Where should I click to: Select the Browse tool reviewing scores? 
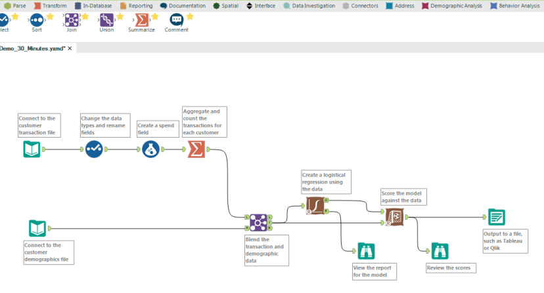pyautogui.click(x=440, y=251)
